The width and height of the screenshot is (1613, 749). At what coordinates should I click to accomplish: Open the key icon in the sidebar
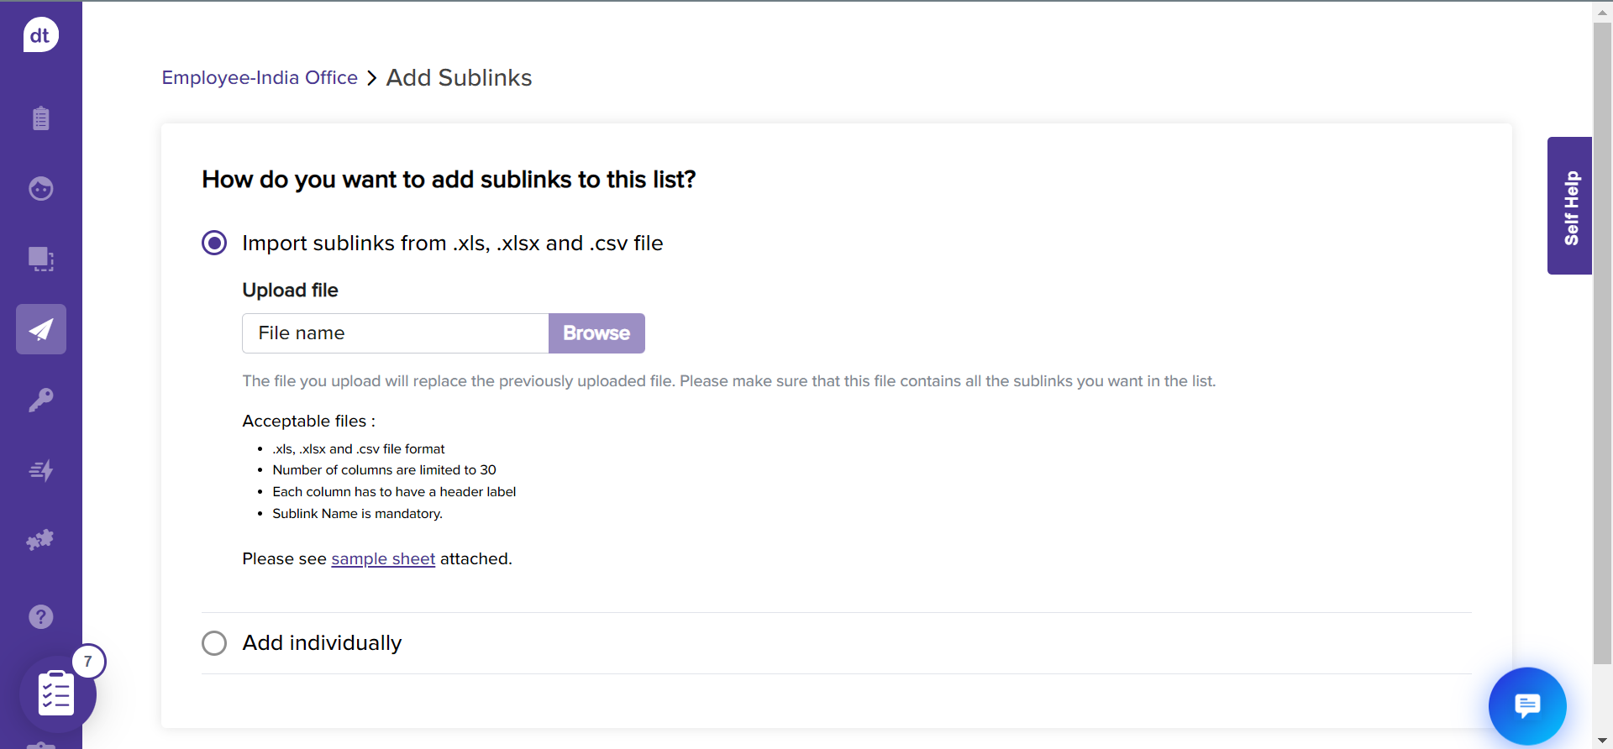(40, 400)
